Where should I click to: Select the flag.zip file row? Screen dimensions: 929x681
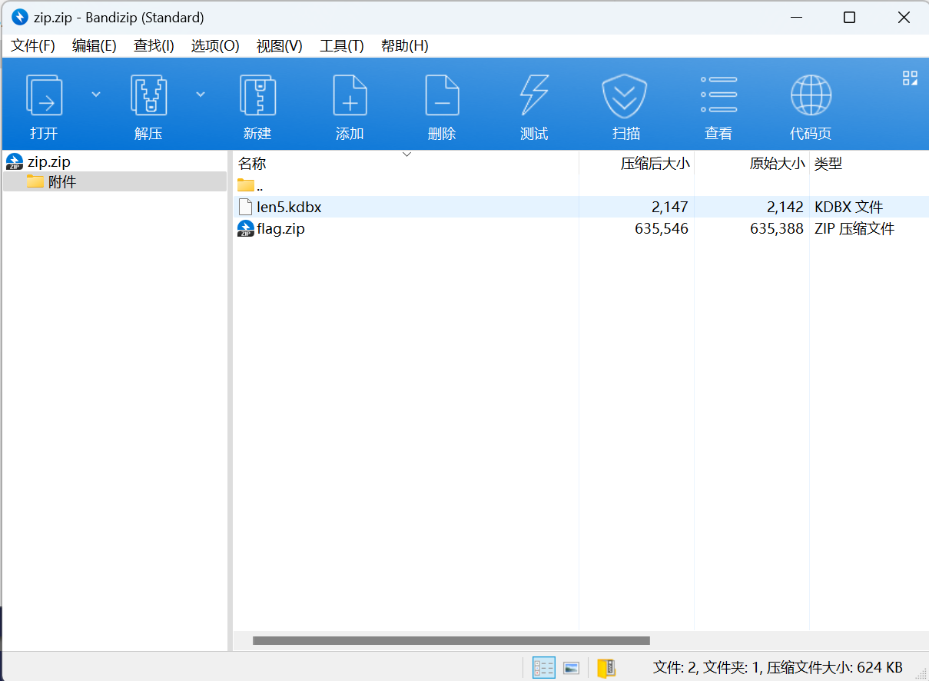click(580, 228)
